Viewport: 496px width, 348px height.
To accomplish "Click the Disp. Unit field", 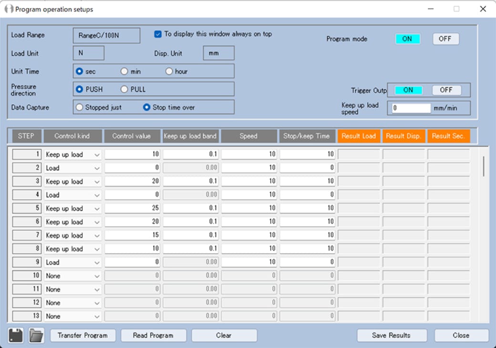I will click(x=218, y=53).
